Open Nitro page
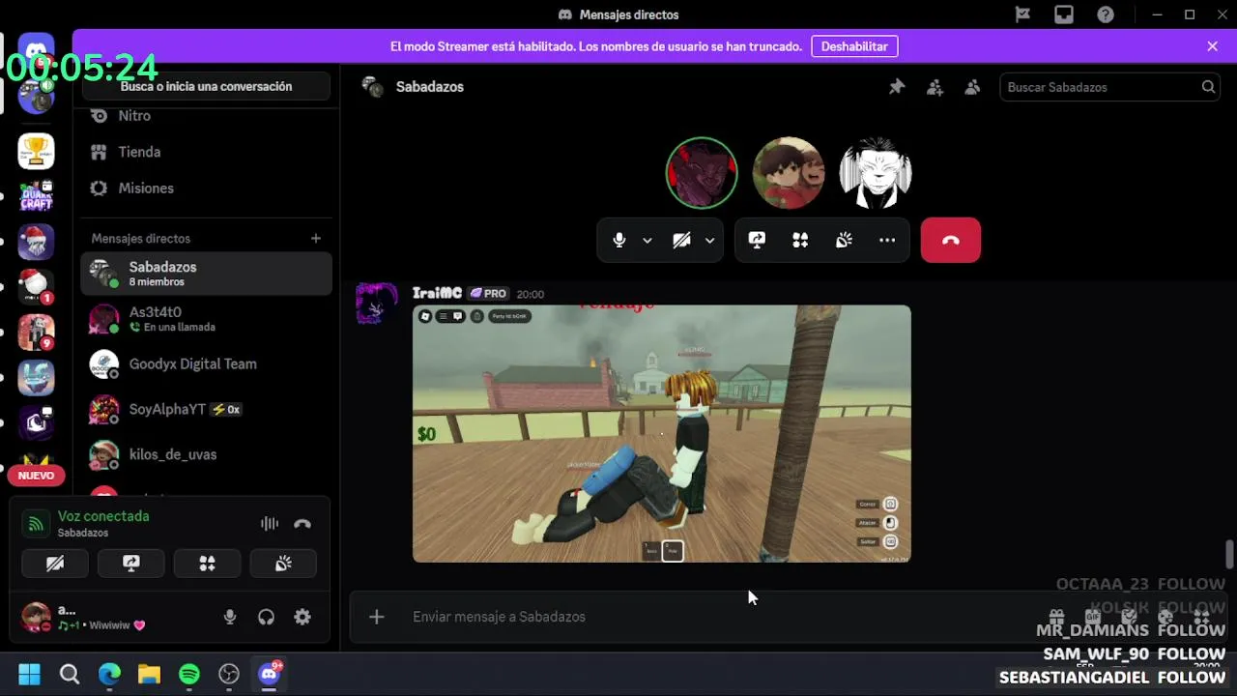This screenshot has height=696, width=1237. 205,116
